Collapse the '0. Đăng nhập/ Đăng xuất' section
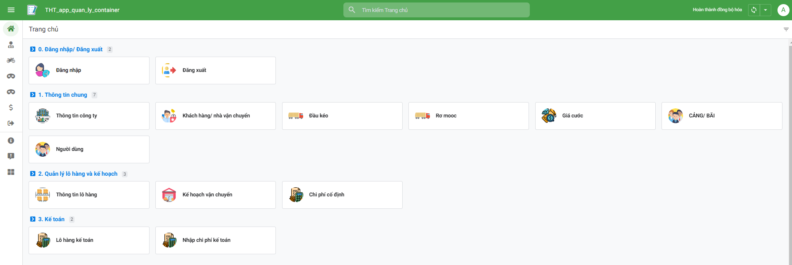Viewport: 792px width, 265px height. [33, 49]
